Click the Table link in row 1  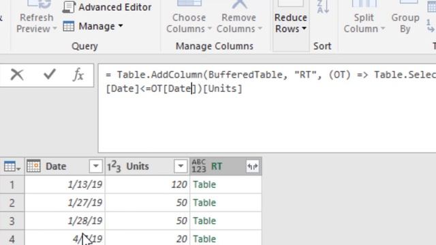pyautogui.click(x=204, y=184)
